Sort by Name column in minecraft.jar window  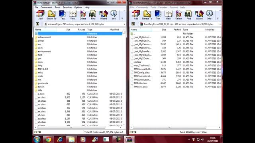coord(45,29)
